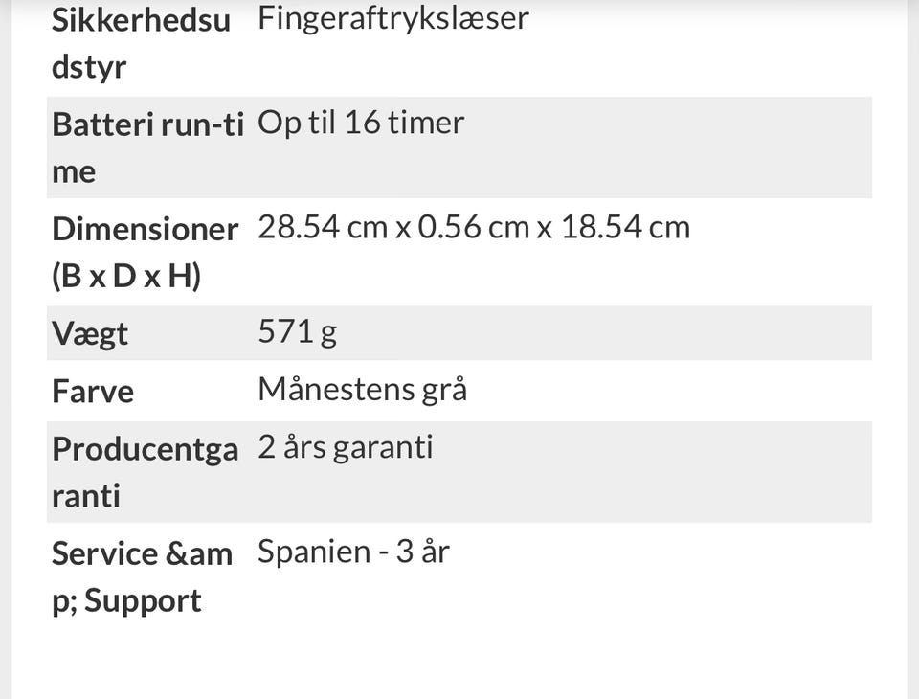The height and width of the screenshot is (699, 919).
Task: Click the word 'Service' in last row
Action: point(105,553)
